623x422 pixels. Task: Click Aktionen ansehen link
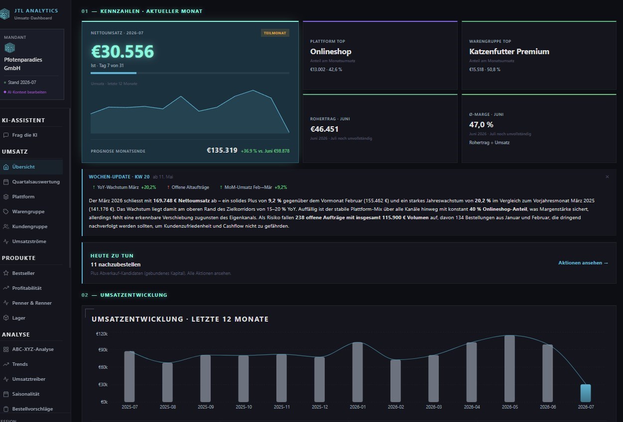[x=583, y=263]
